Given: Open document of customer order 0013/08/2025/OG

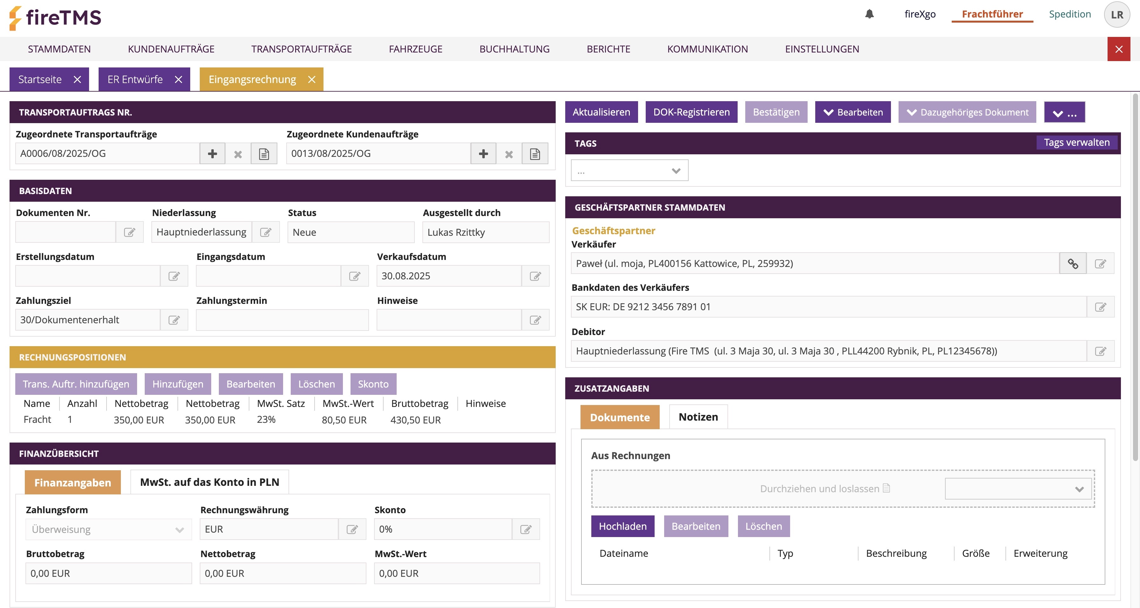Looking at the screenshot, I should [x=535, y=154].
